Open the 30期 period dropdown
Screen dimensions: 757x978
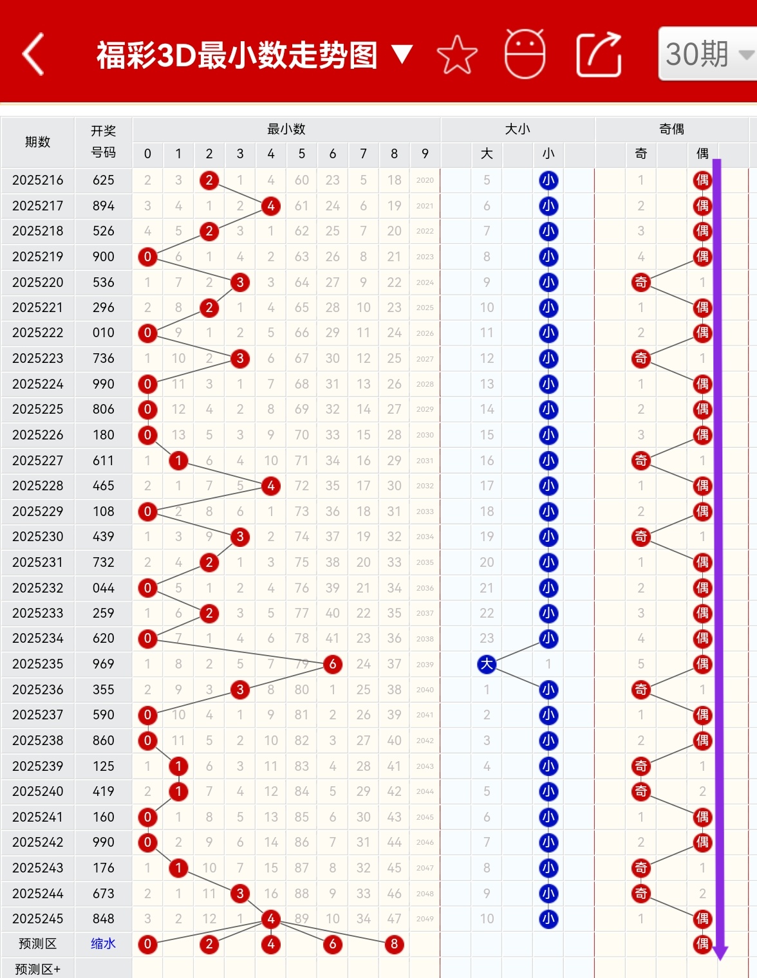(708, 54)
